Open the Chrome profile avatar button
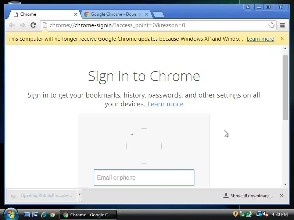 (x=247, y=7)
